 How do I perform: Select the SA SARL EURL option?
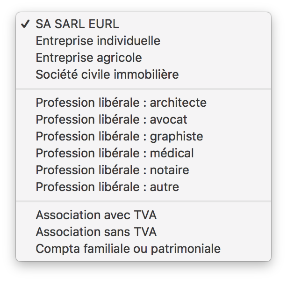pyautogui.click(x=143, y=24)
